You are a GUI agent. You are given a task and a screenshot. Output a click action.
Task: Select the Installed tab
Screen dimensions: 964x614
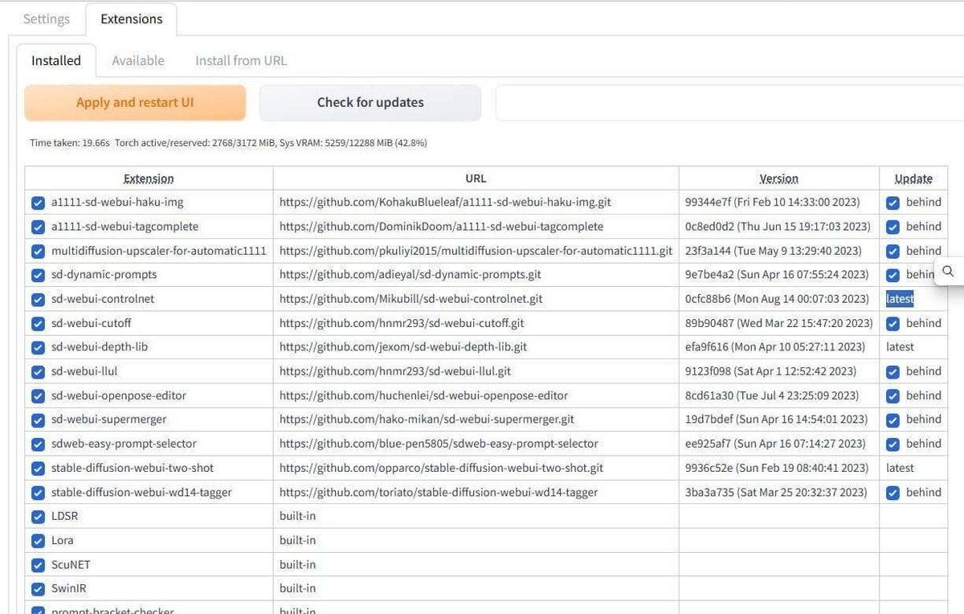tap(56, 60)
